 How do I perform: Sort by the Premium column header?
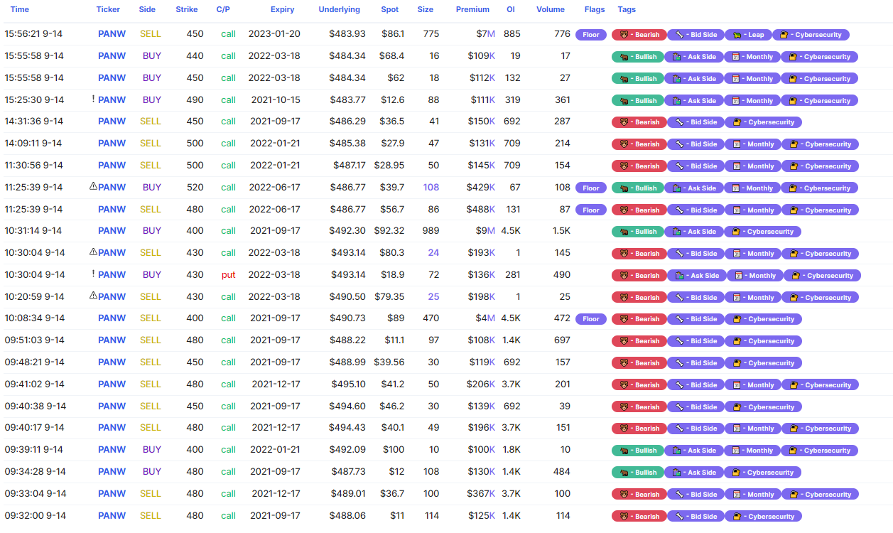coord(472,10)
